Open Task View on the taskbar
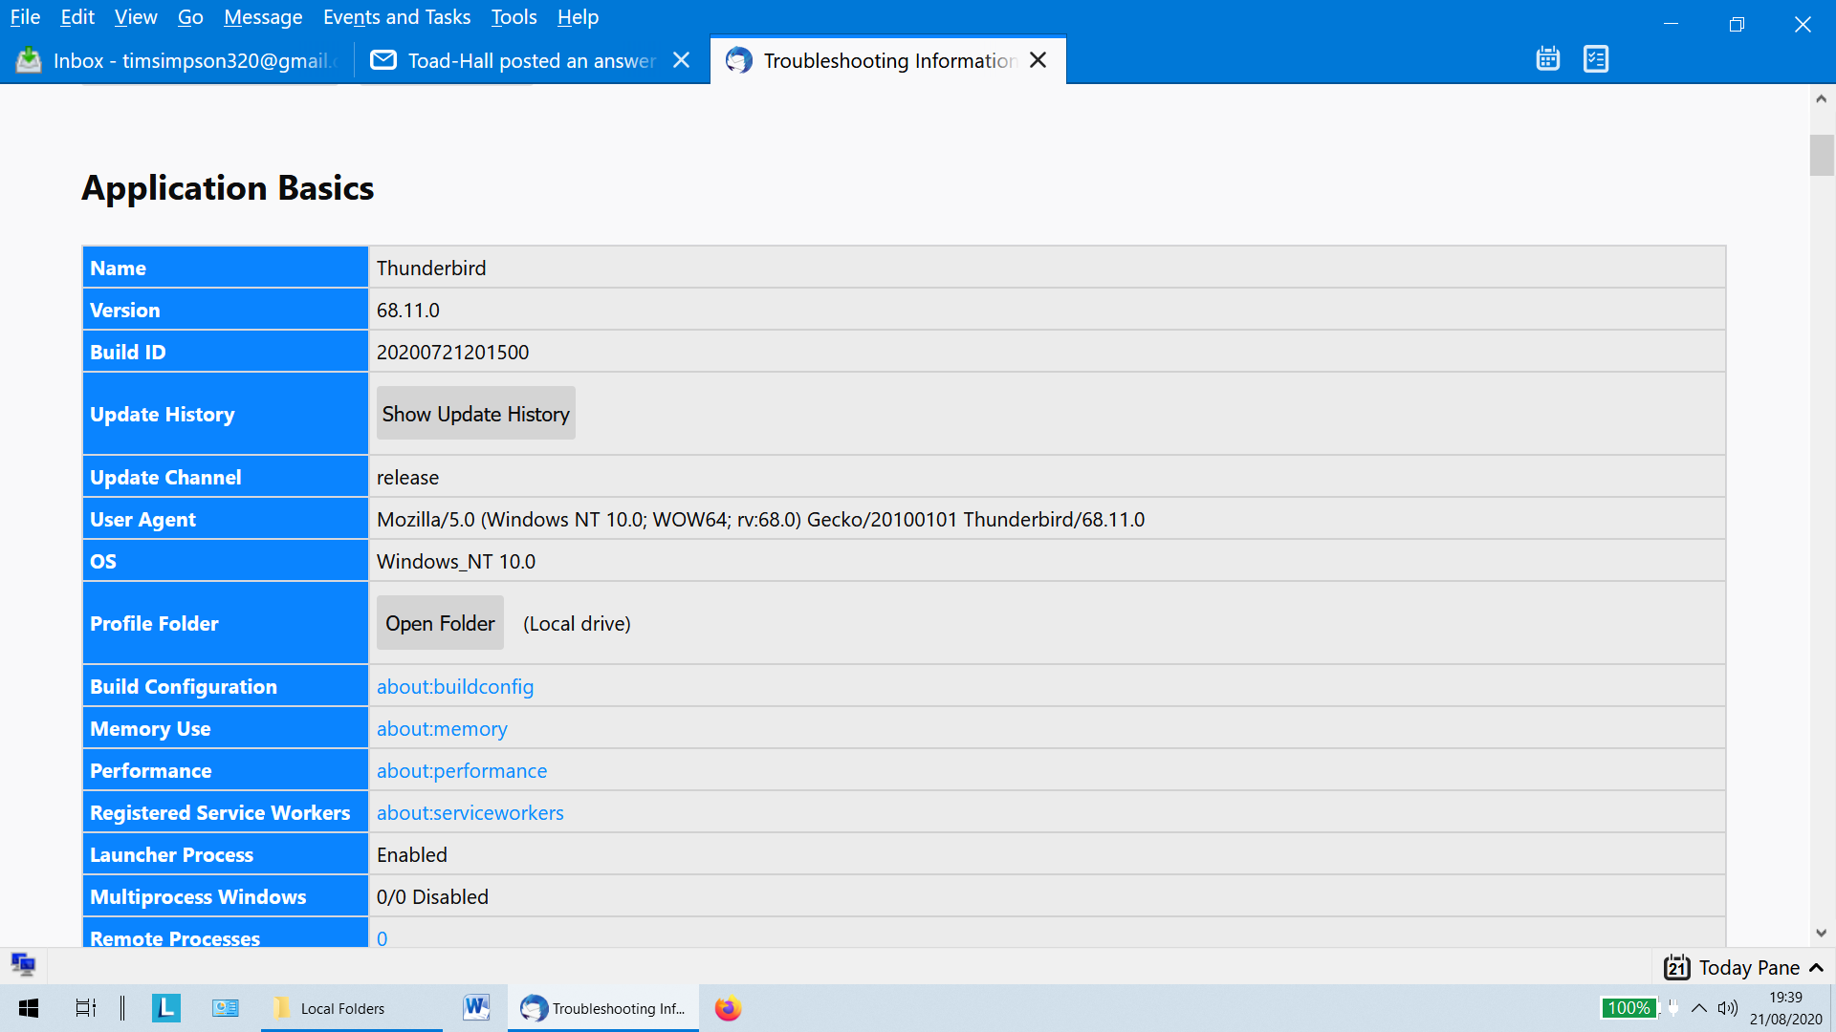 86,1008
